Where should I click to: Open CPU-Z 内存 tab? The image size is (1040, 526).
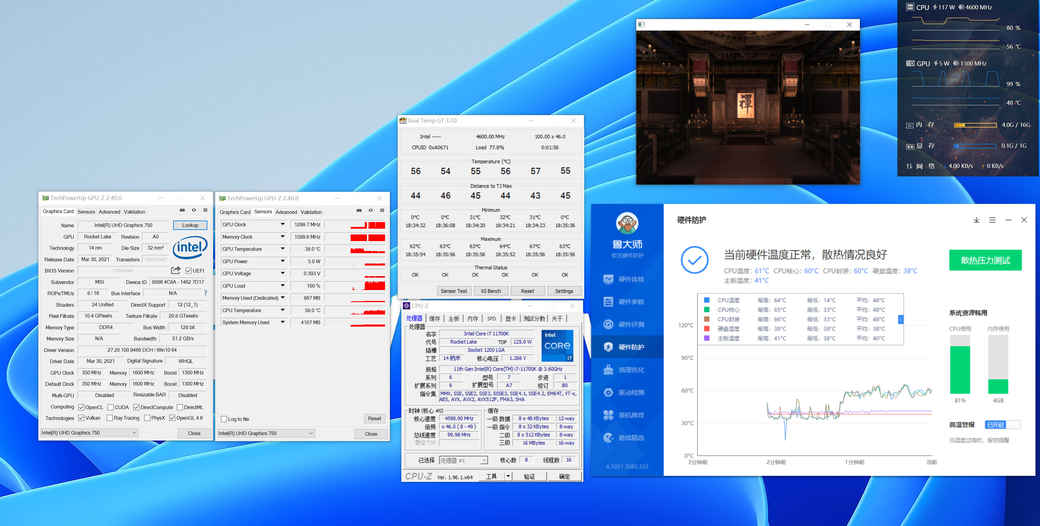coord(472,318)
